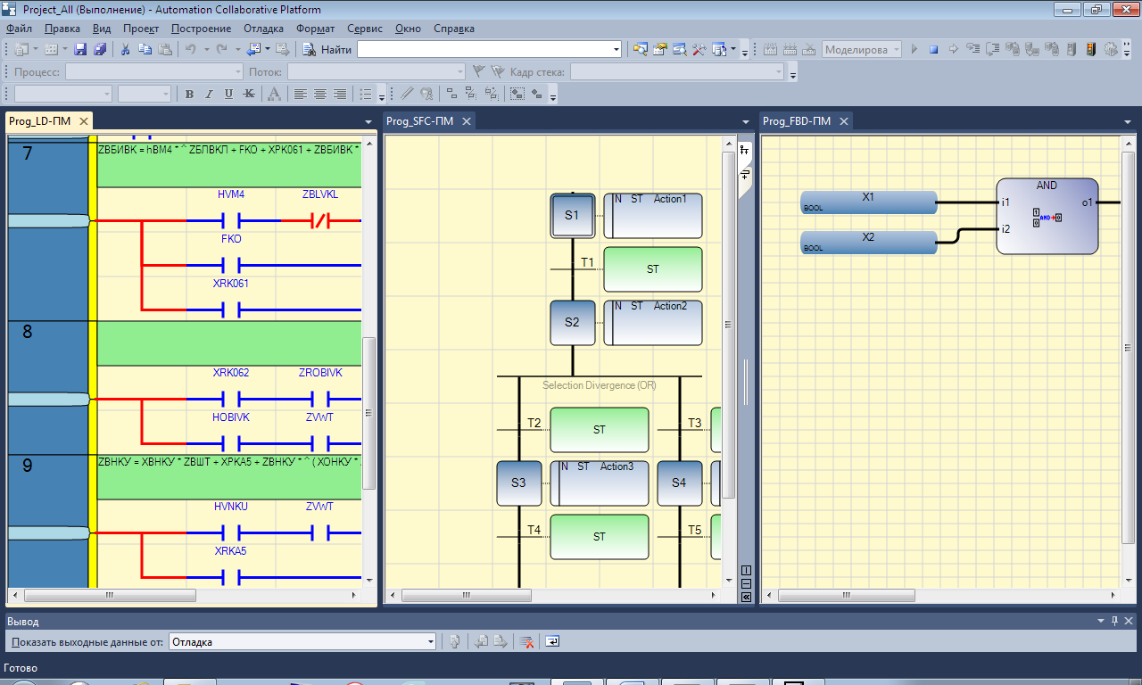
Task: Toggle Underline formatting
Action: tap(228, 94)
